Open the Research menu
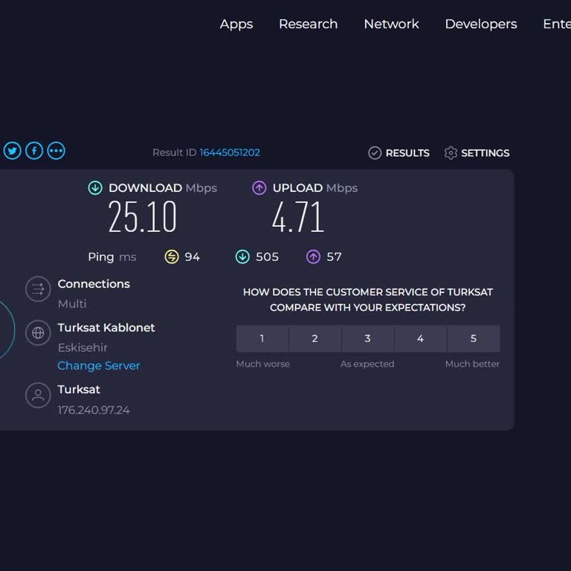 [308, 24]
